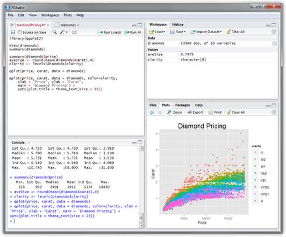Open the File menu
The image size is (286, 237).
11,15
